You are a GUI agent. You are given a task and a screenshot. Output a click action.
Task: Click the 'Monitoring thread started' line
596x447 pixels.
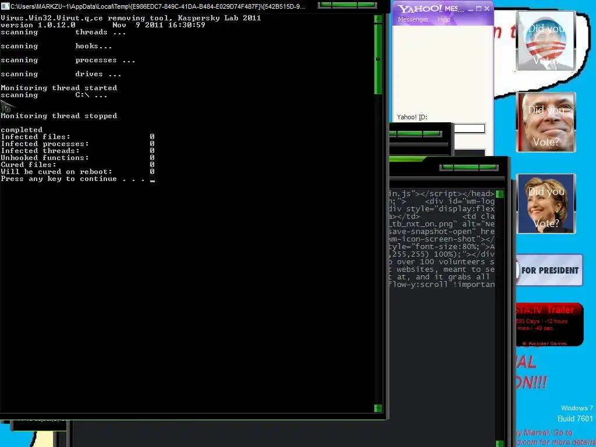coord(59,88)
